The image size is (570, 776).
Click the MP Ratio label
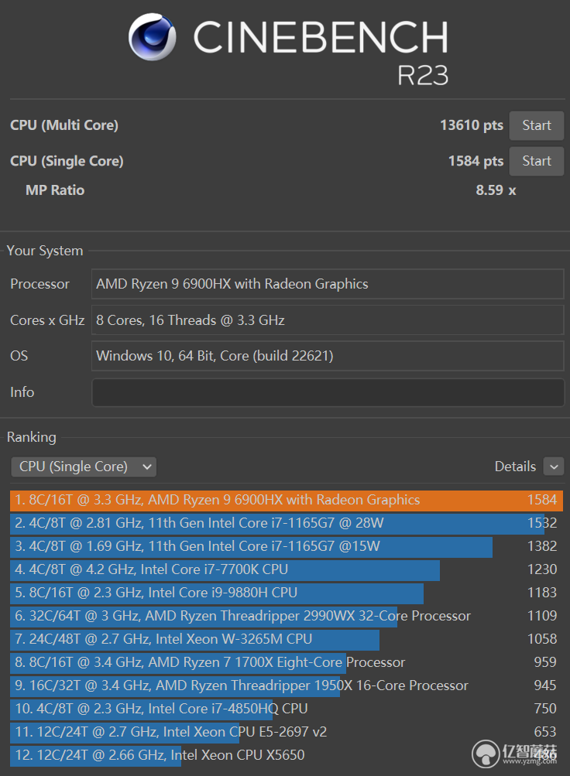pyautogui.click(x=55, y=190)
